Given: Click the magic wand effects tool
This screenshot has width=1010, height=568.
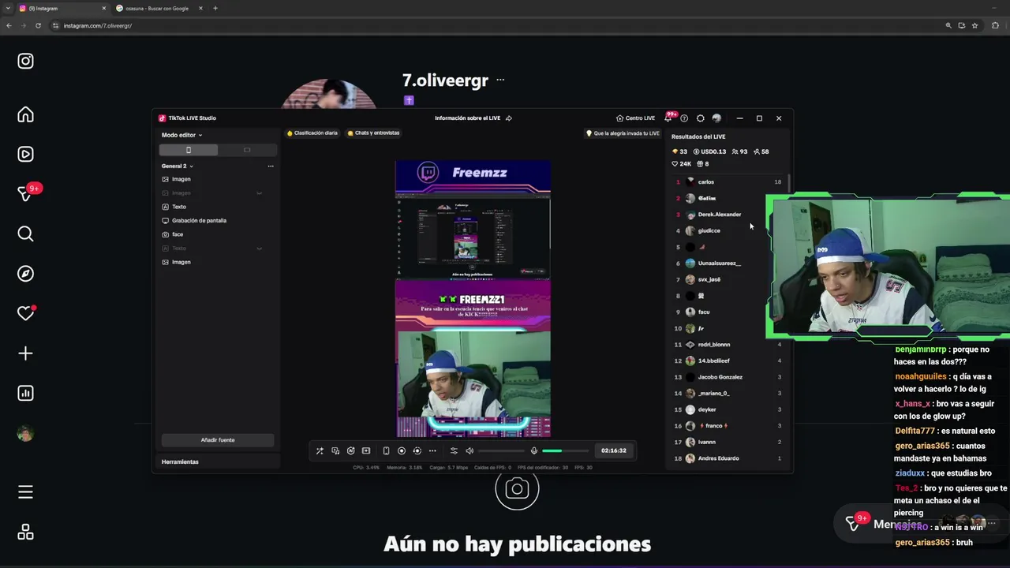Looking at the screenshot, I should [320, 450].
